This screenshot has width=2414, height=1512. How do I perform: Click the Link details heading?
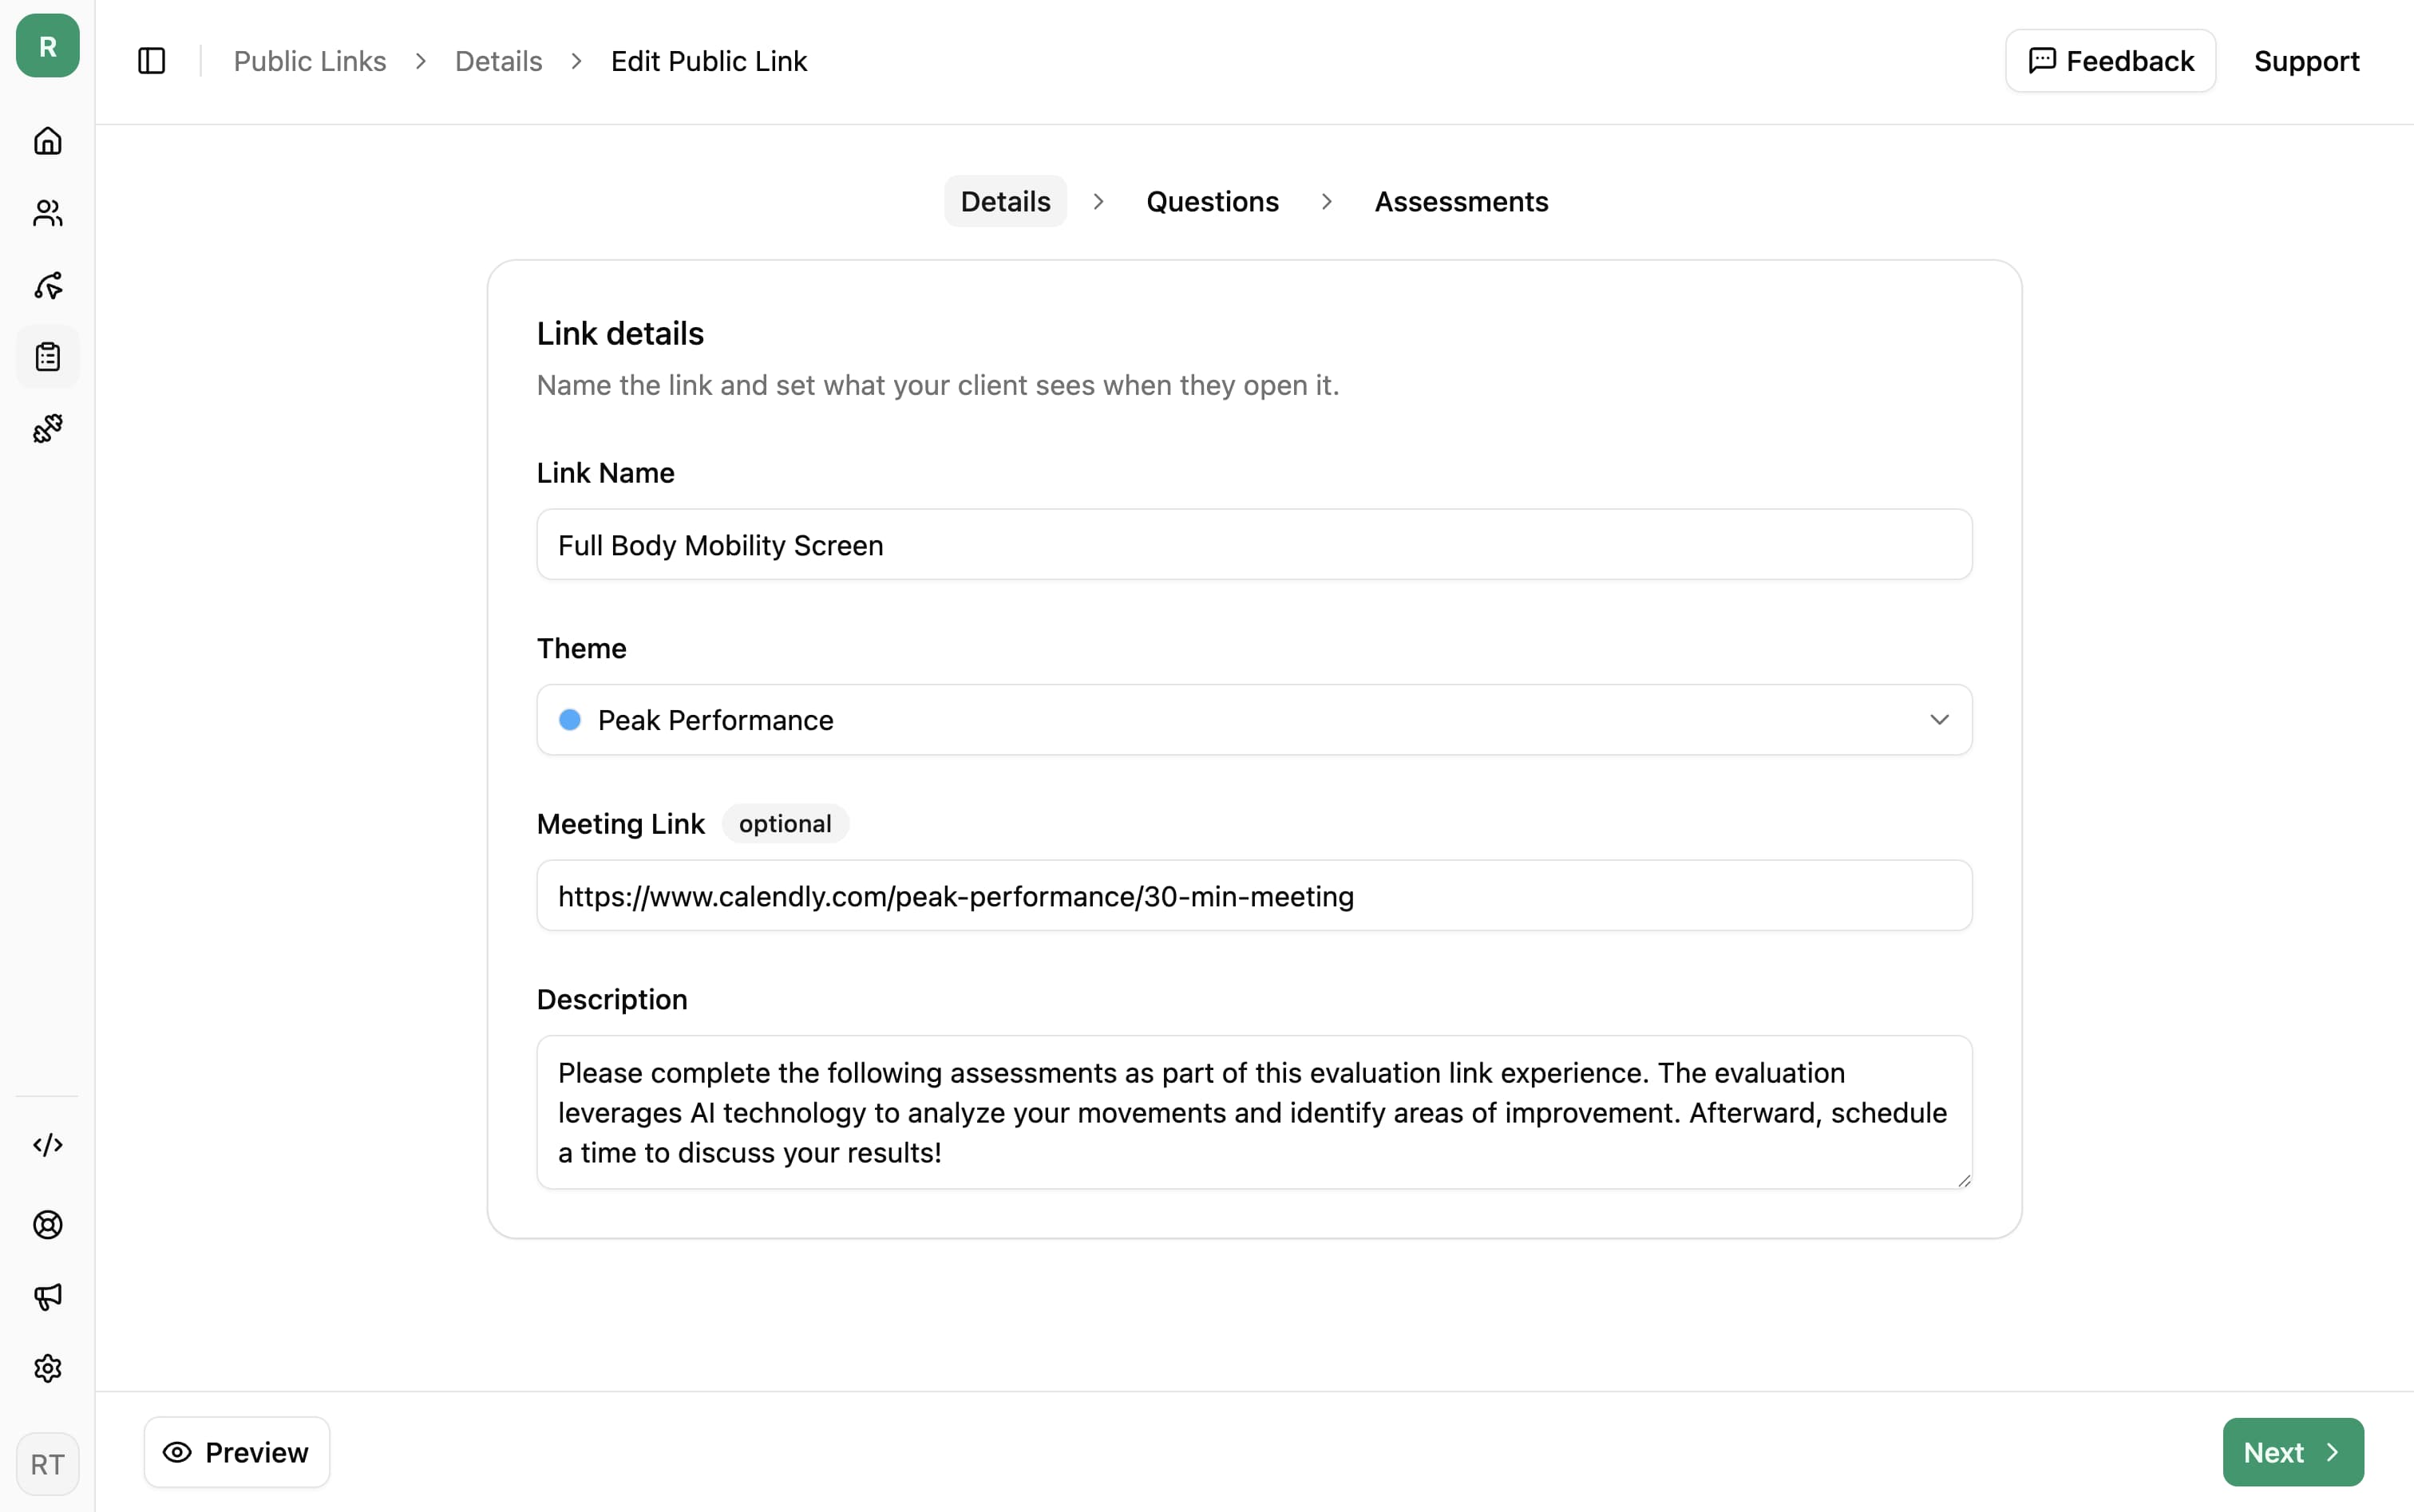click(x=620, y=334)
